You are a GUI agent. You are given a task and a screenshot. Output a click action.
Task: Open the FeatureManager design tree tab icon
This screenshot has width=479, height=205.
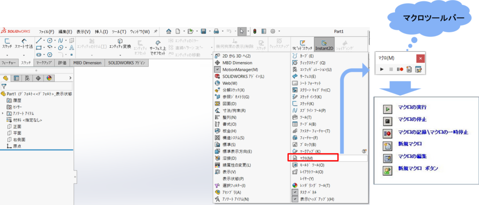(5, 78)
